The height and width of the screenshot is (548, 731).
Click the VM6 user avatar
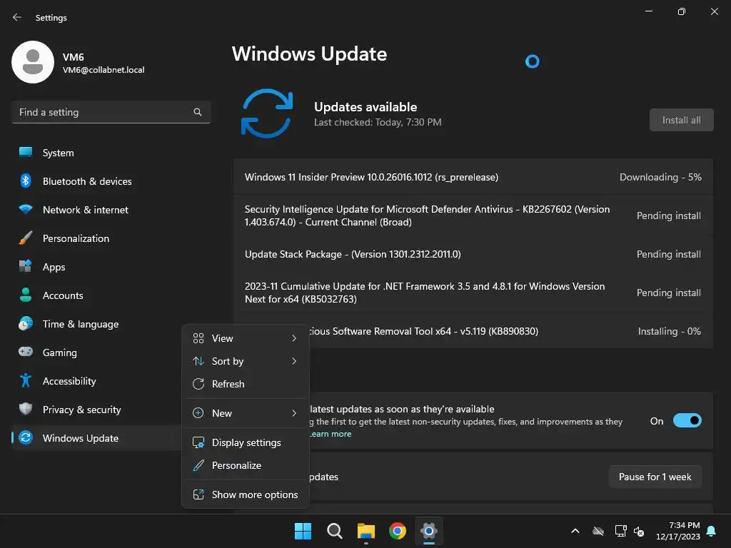[33, 62]
